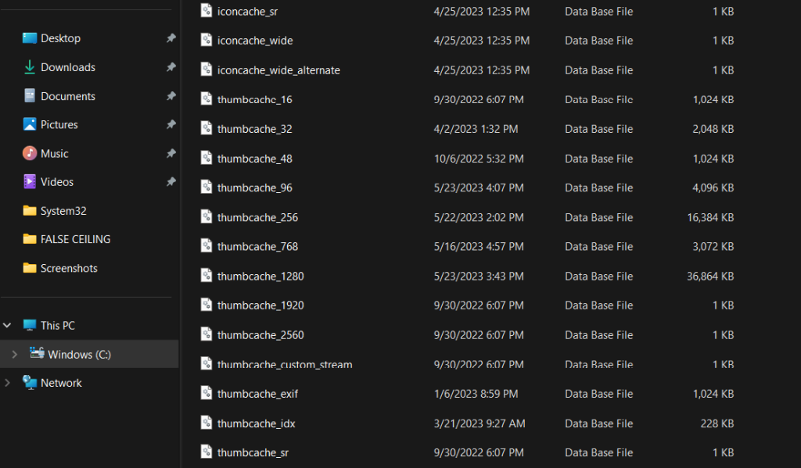
Task: Click the pin beside Downloads
Action: point(171,67)
